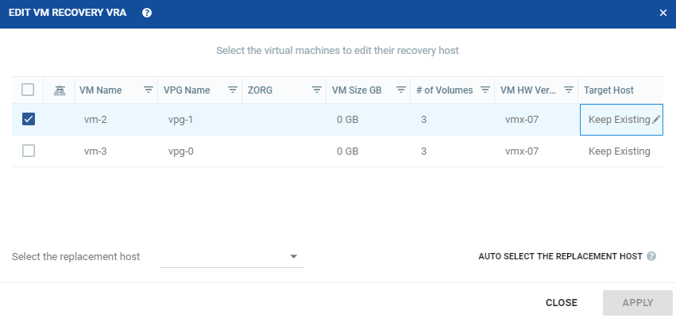Image resolution: width=676 pixels, height=318 pixels.
Task: Expand the replacement host dropdown
Action: pos(232,256)
